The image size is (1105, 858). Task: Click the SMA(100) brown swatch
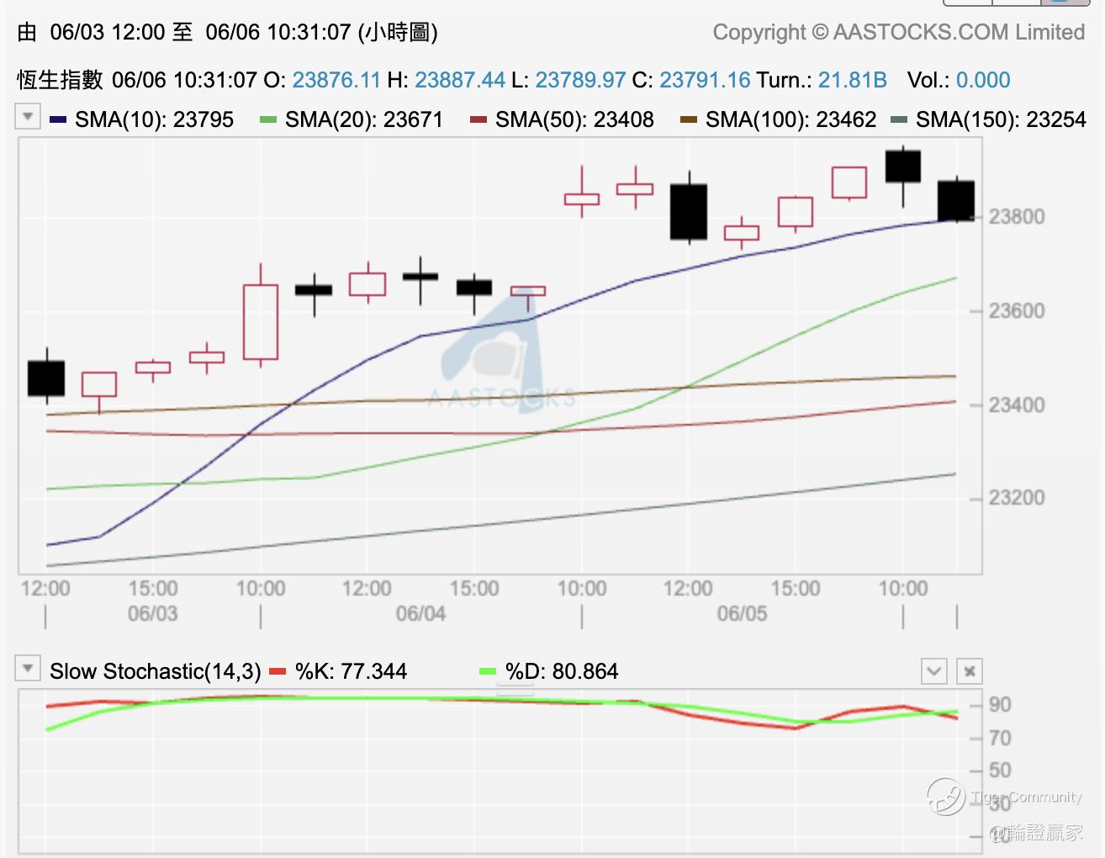[689, 119]
